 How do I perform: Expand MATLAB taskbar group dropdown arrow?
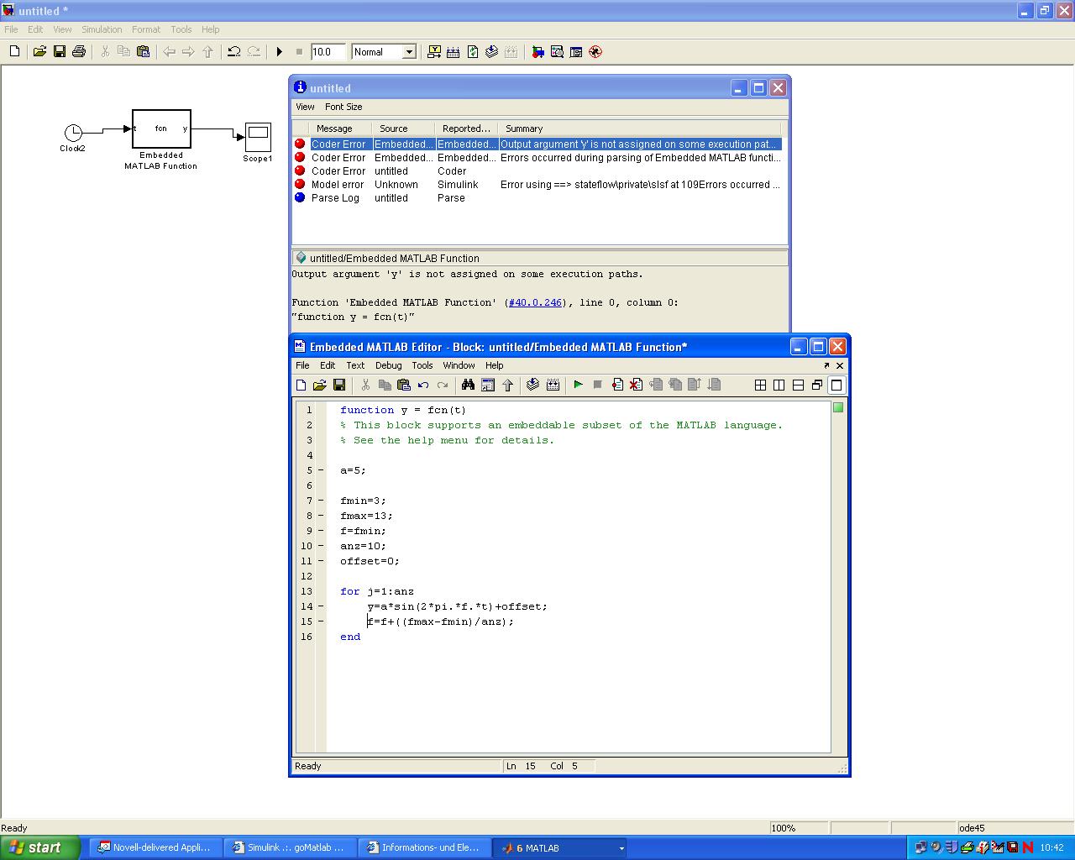click(621, 848)
